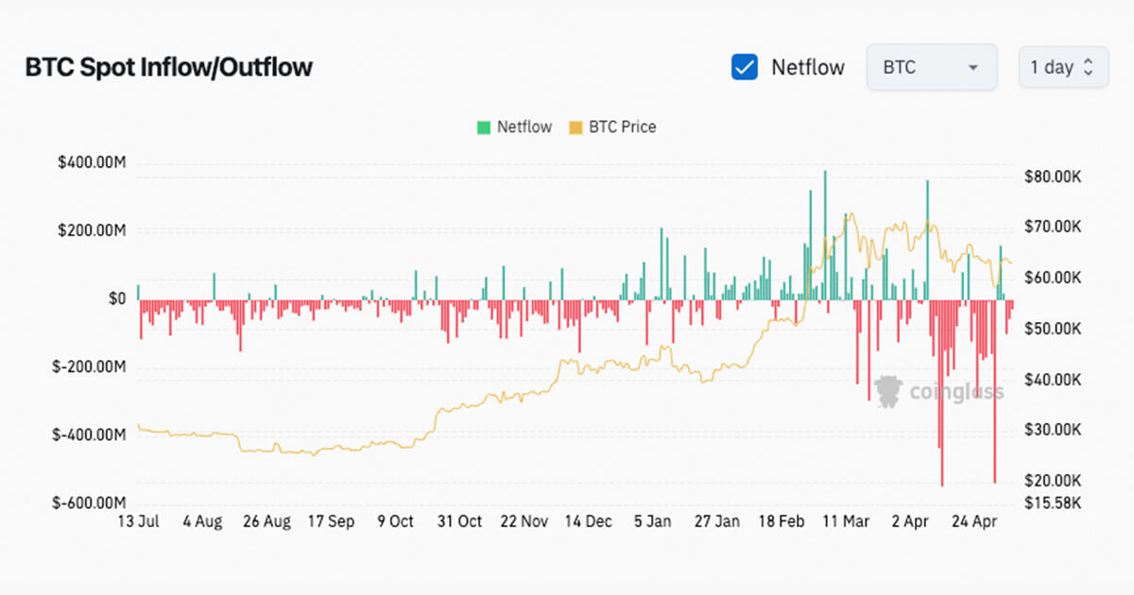Click the $15.58K price axis minimum label
Image resolution: width=1134 pixels, height=595 pixels.
(1052, 501)
